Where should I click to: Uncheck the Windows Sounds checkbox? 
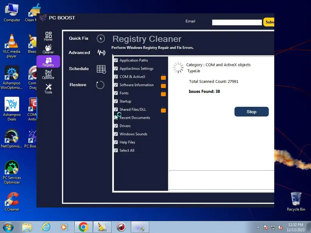tap(116, 134)
